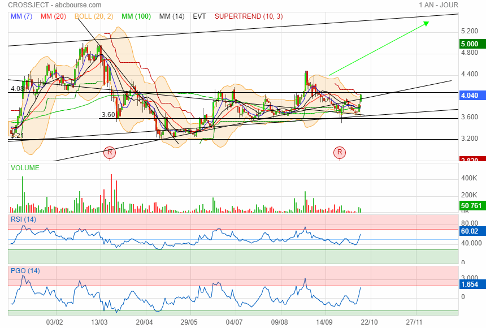The width and height of the screenshot is (486, 328).
Task: Click the 1 AN - JOUR period label
Action: (439, 5)
